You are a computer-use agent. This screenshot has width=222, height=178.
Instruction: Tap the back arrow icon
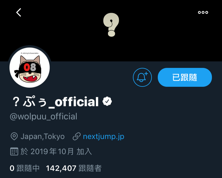(19, 12)
